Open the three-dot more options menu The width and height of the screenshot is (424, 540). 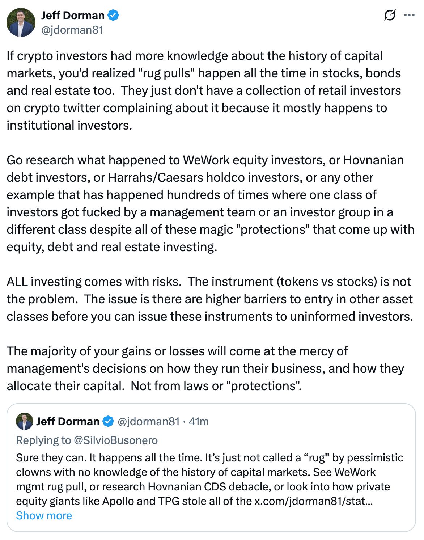(409, 16)
